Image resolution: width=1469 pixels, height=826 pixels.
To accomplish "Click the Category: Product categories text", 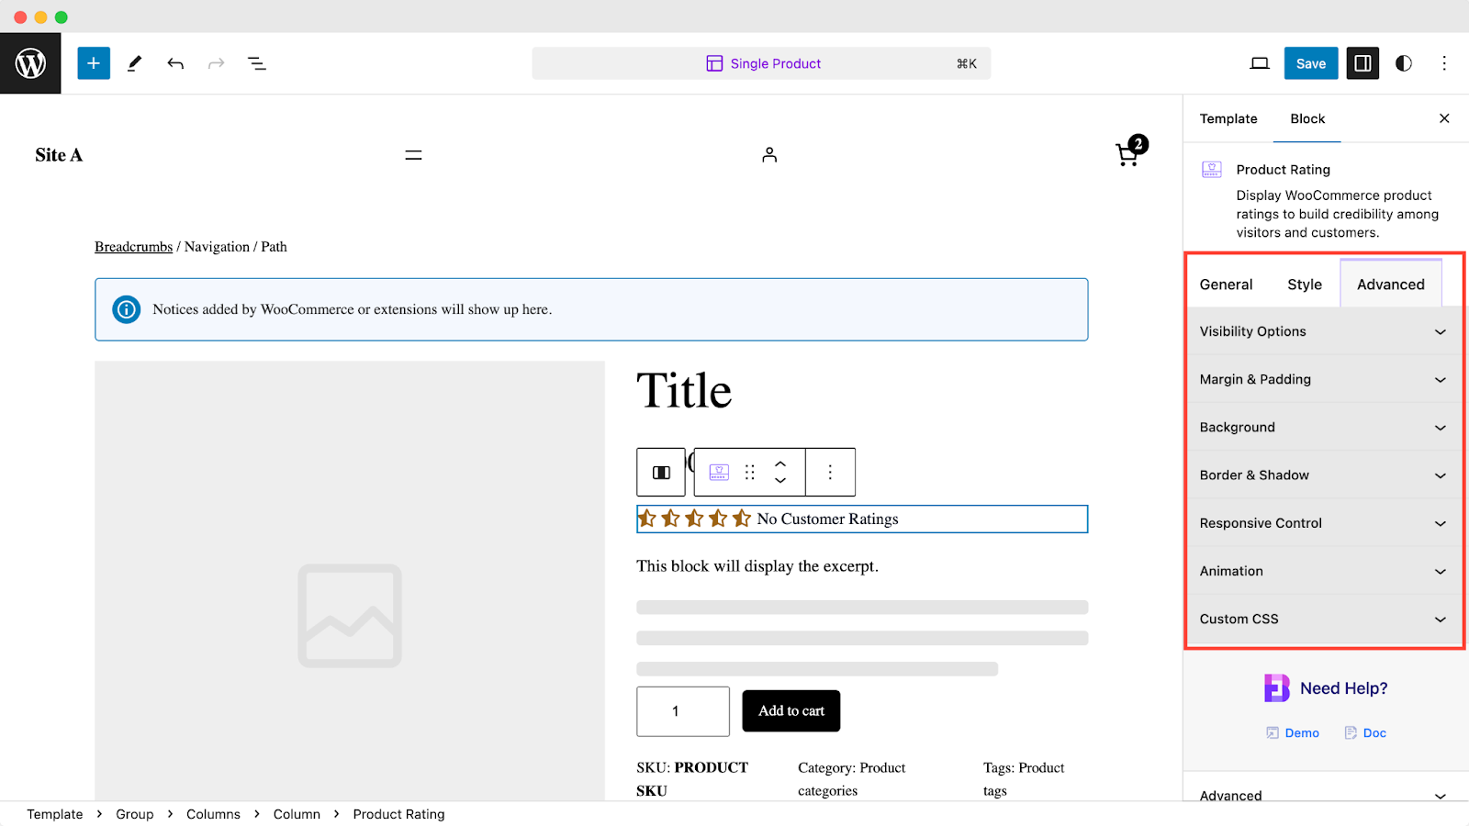I will coord(851,779).
